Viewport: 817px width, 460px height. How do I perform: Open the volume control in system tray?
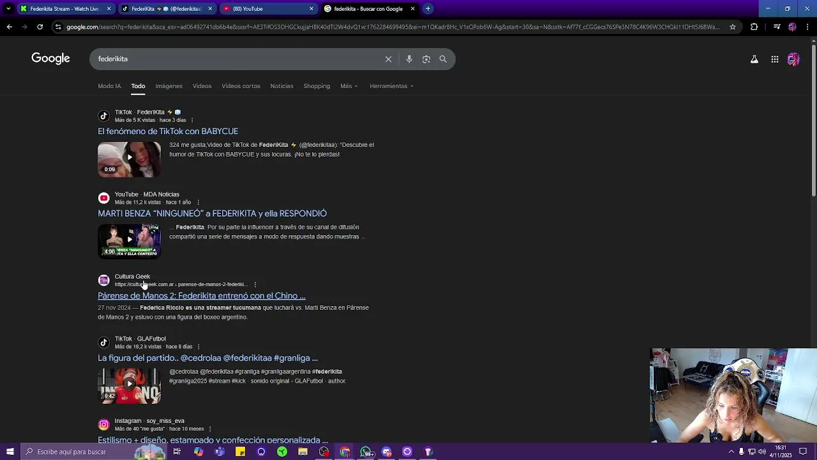pos(762,452)
